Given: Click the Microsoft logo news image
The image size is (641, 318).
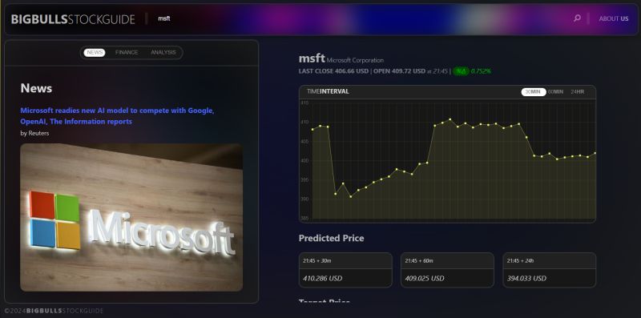Looking at the screenshot, I should tap(131, 217).
